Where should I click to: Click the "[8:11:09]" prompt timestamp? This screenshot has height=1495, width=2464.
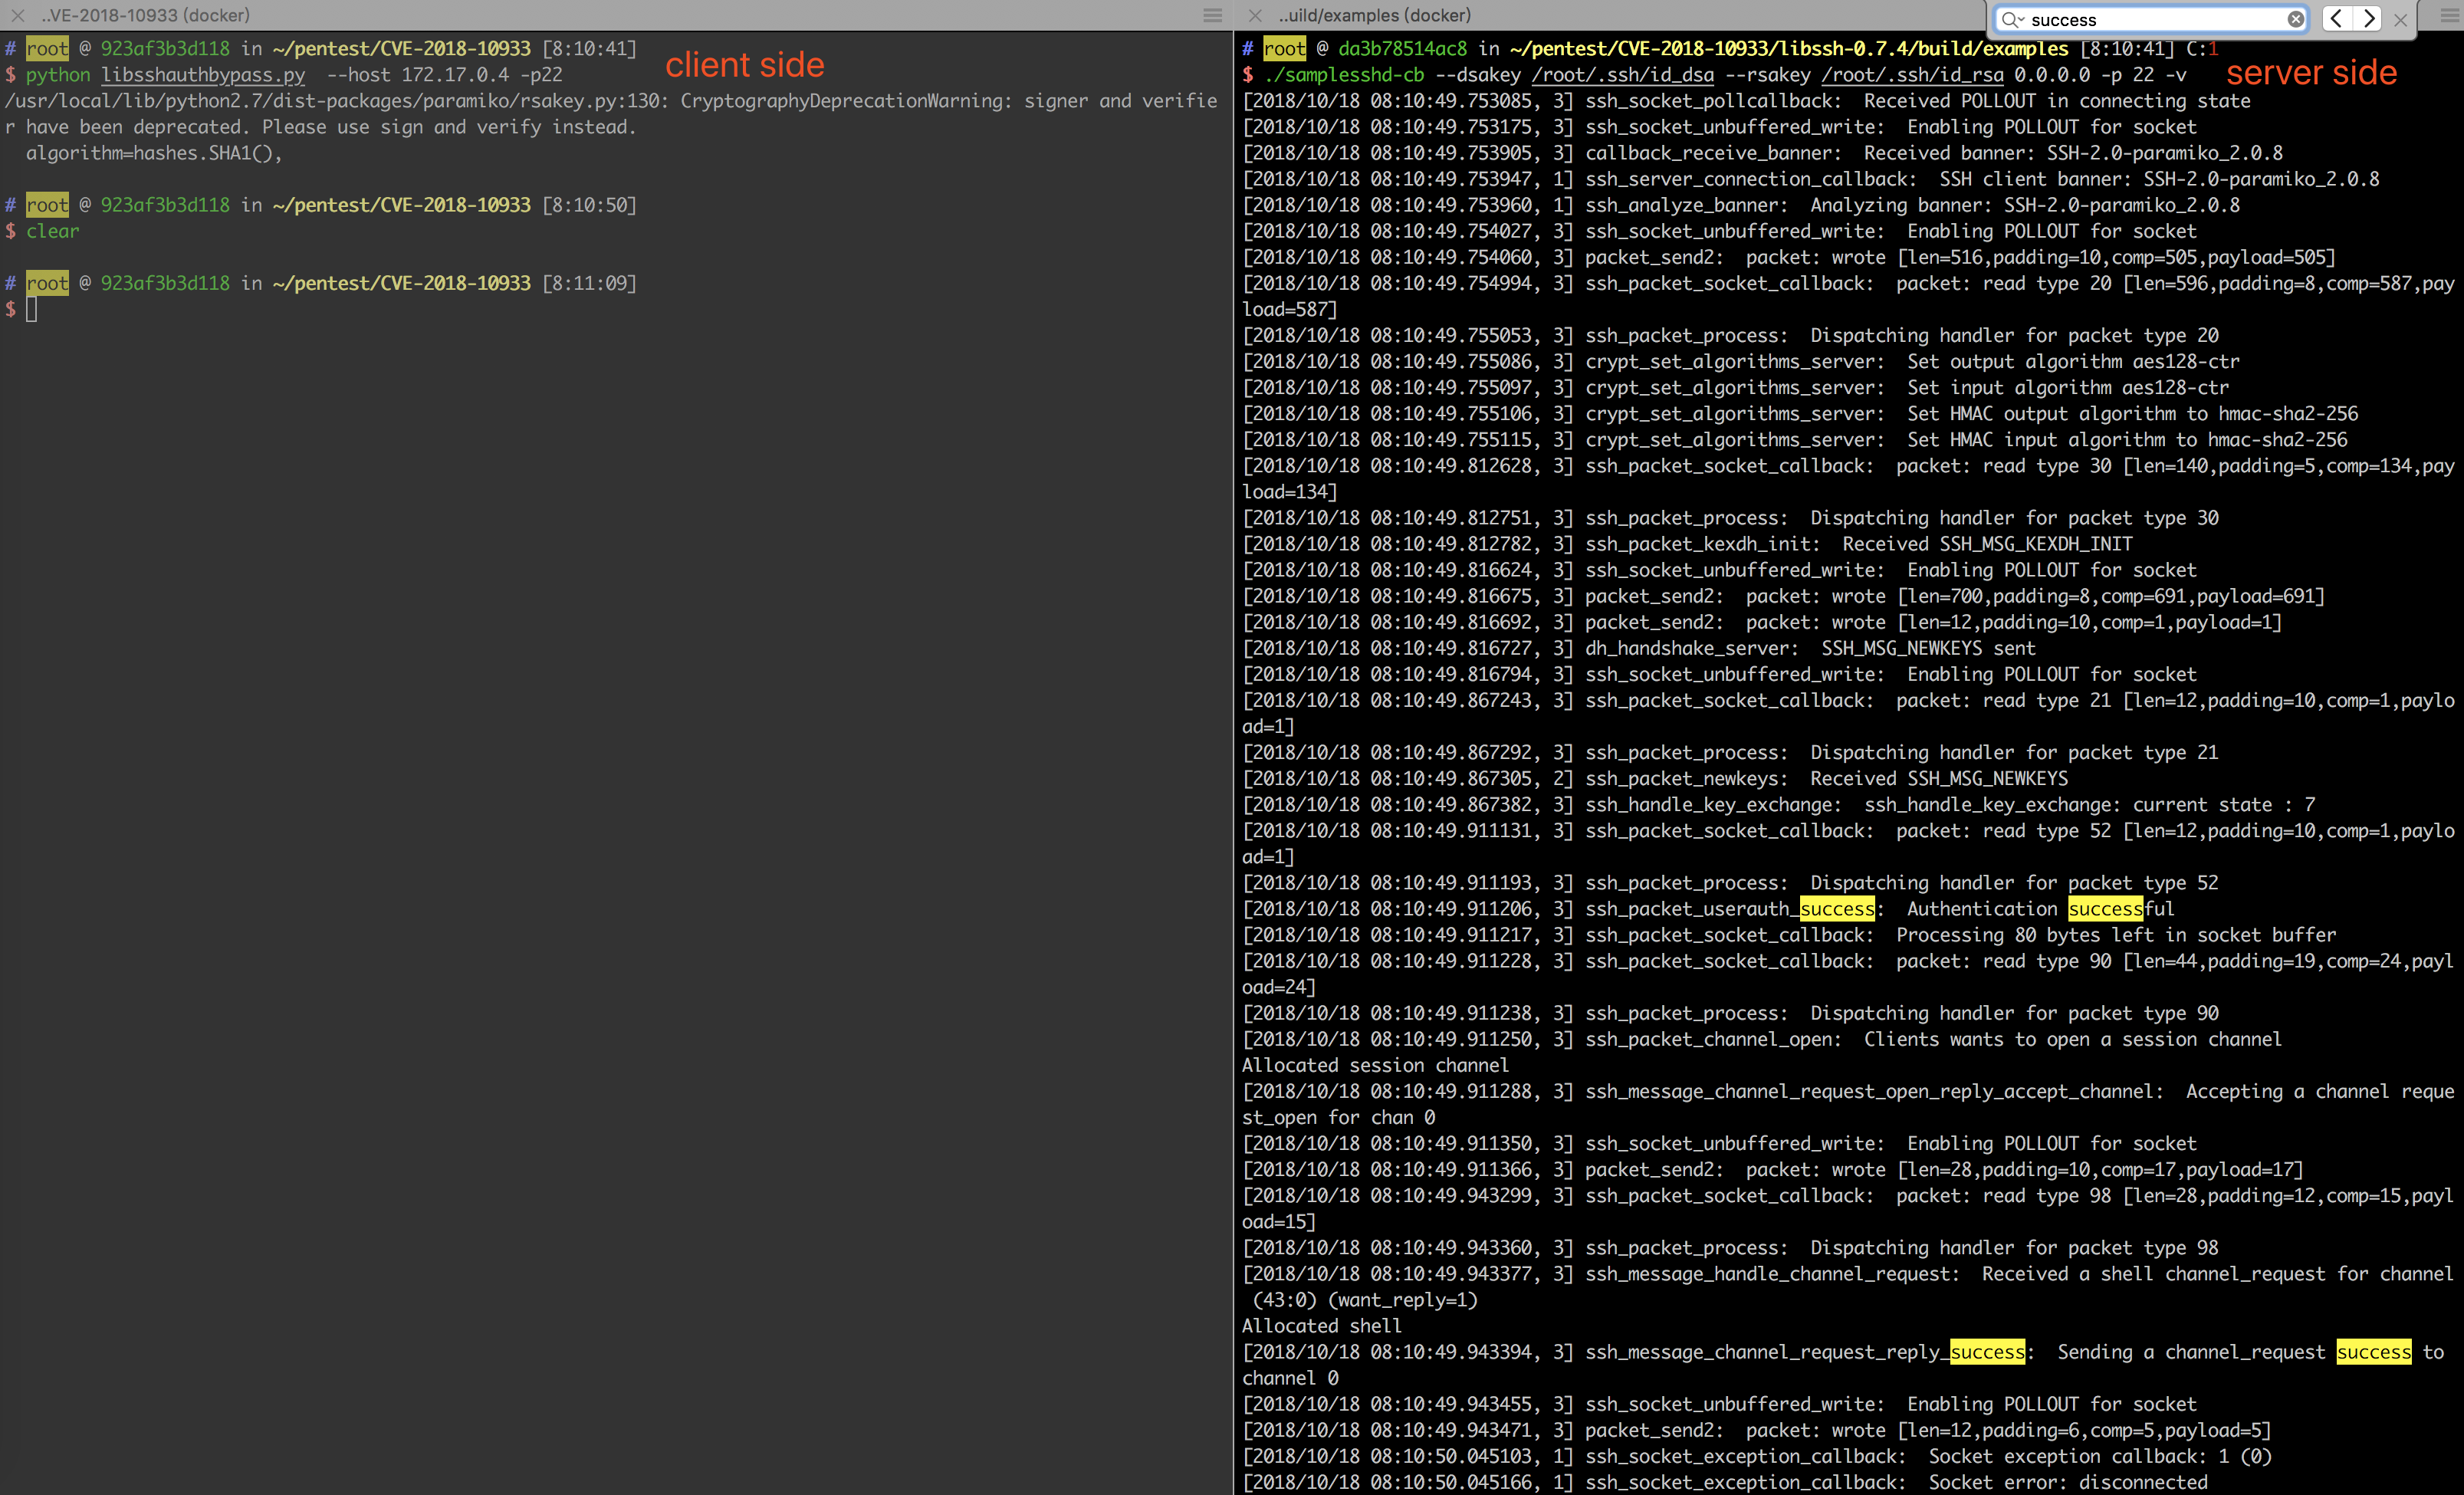[589, 283]
